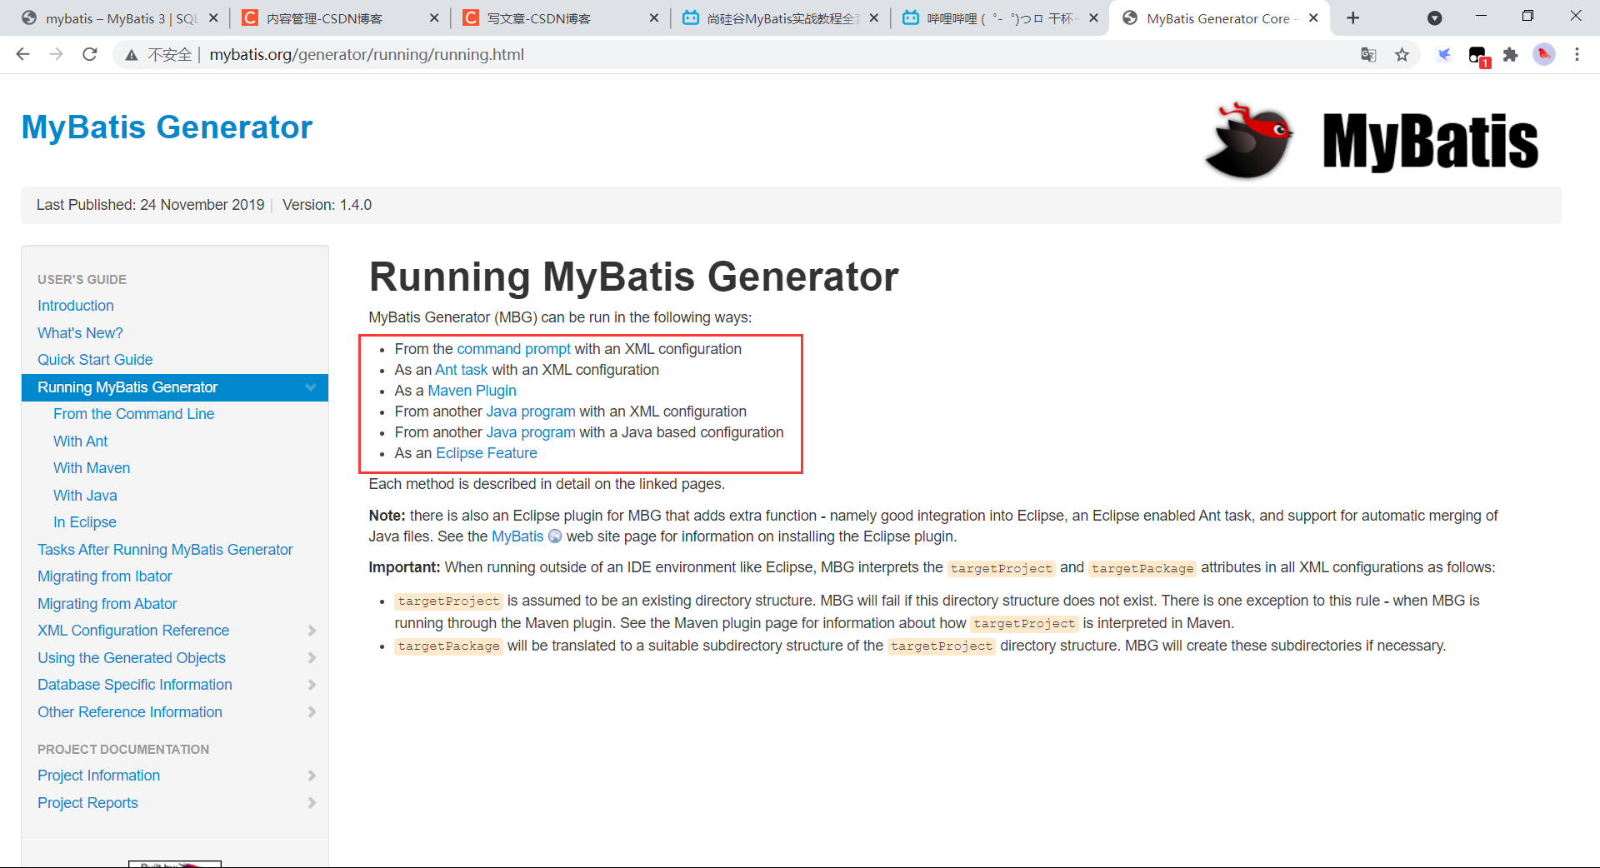
Task: Open the Quick Start Guide link
Action: [95, 360]
